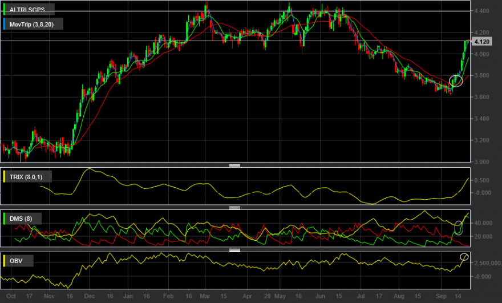
Task: Click the green color bar beside ALTRI.SGPS
Action: tap(4, 9)
